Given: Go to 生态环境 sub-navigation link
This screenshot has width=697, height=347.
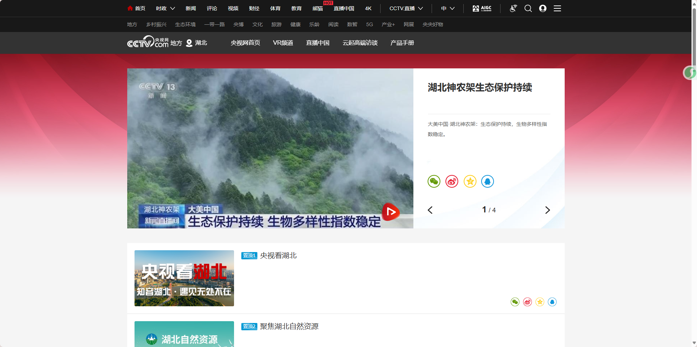Looking at the screenshot, I should pos(185,24).
